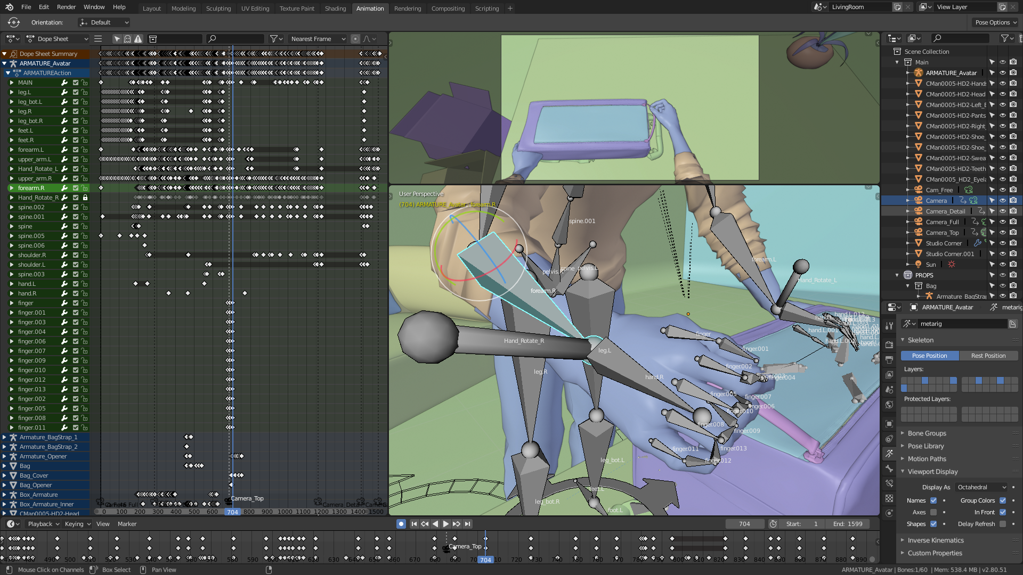This screenshot has height=575, width=1023.
Task: Open the Tool properties tab icon
Action: pyautogui.click(x=889, y=326)
